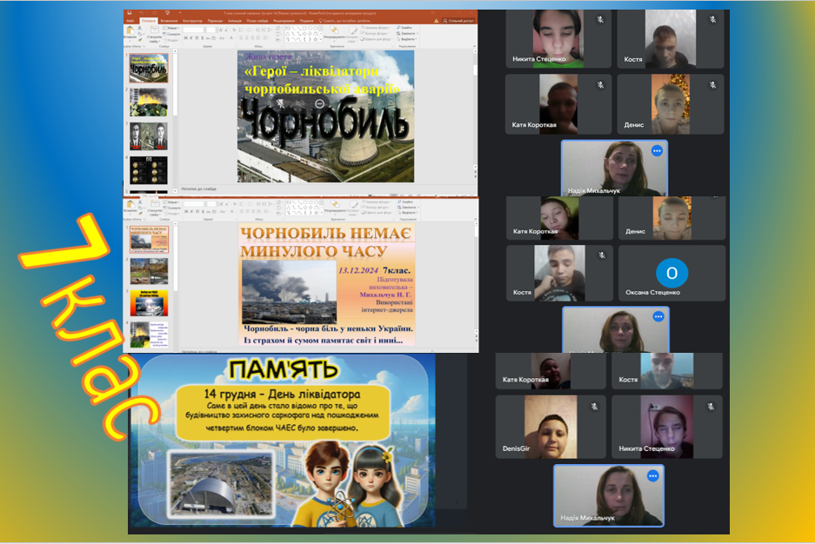
Task: Click Скинути reset button in upper PowerPoint
Action: (171, 34)
